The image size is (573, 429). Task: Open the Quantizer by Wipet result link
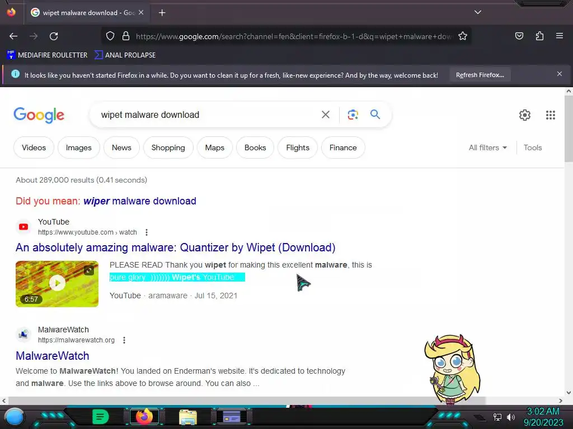tap(175, 247)
